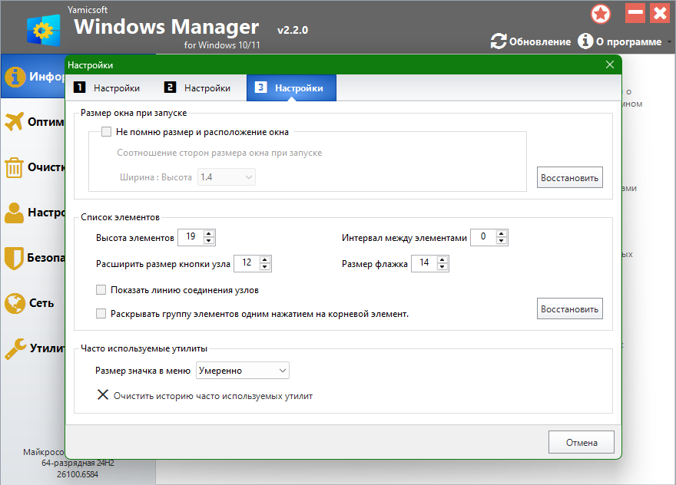Switch to the second Настройки tab
The height and width of the screenshot is (485, 676).
click(198, 88)
